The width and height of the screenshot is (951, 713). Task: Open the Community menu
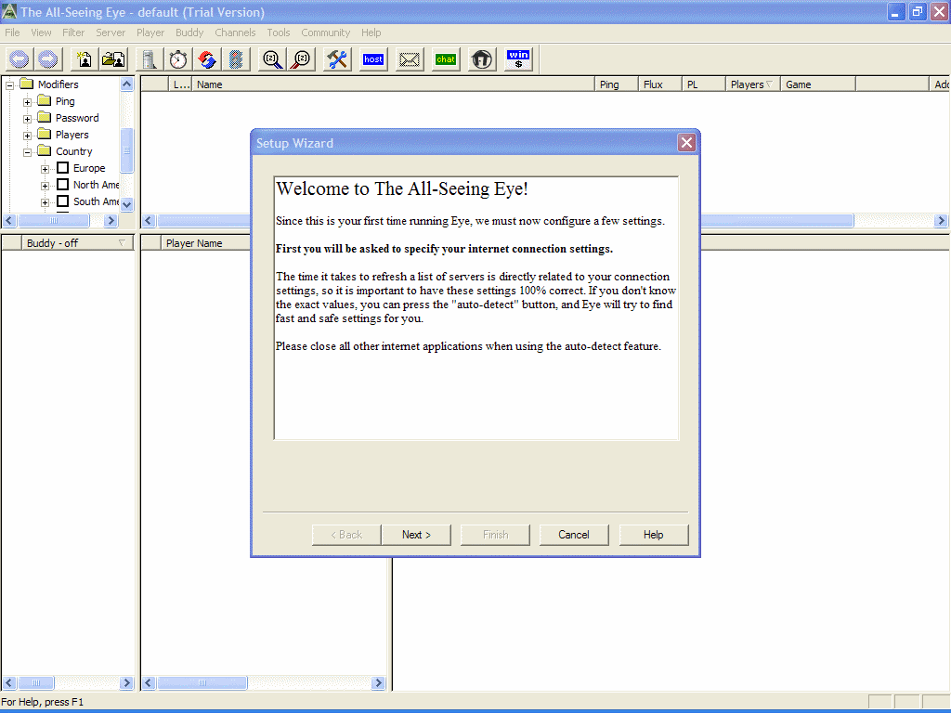coord(326,32)
